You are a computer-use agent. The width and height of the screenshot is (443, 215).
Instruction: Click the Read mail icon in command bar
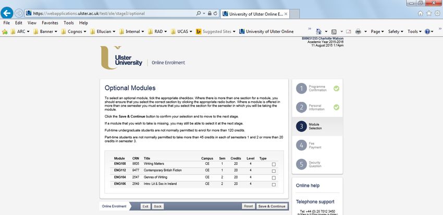(349, 32)
